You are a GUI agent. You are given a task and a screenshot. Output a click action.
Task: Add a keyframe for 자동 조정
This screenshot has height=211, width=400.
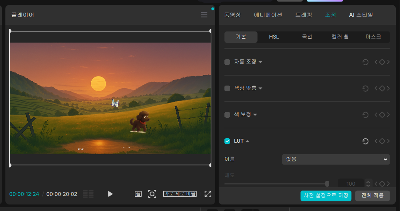(382, 62)
